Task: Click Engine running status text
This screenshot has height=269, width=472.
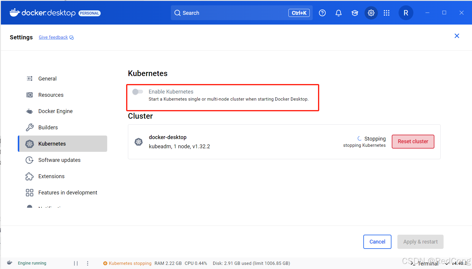Action: click(32, 263)
